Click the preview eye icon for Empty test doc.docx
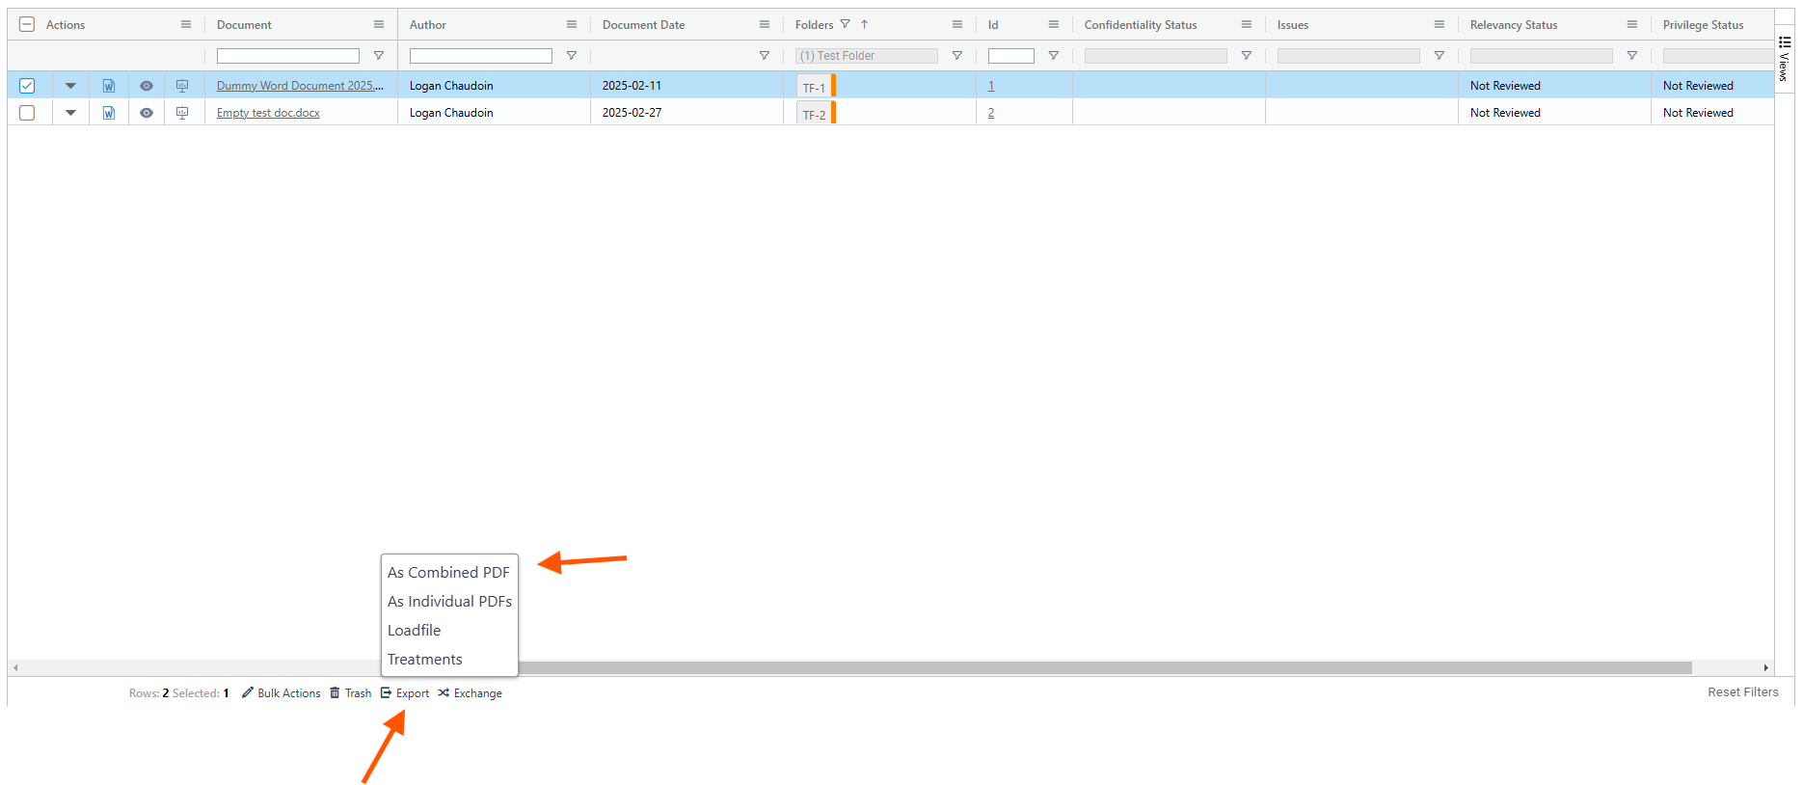The width and height of the screenshot is (1803, 785). pos(147,113)
